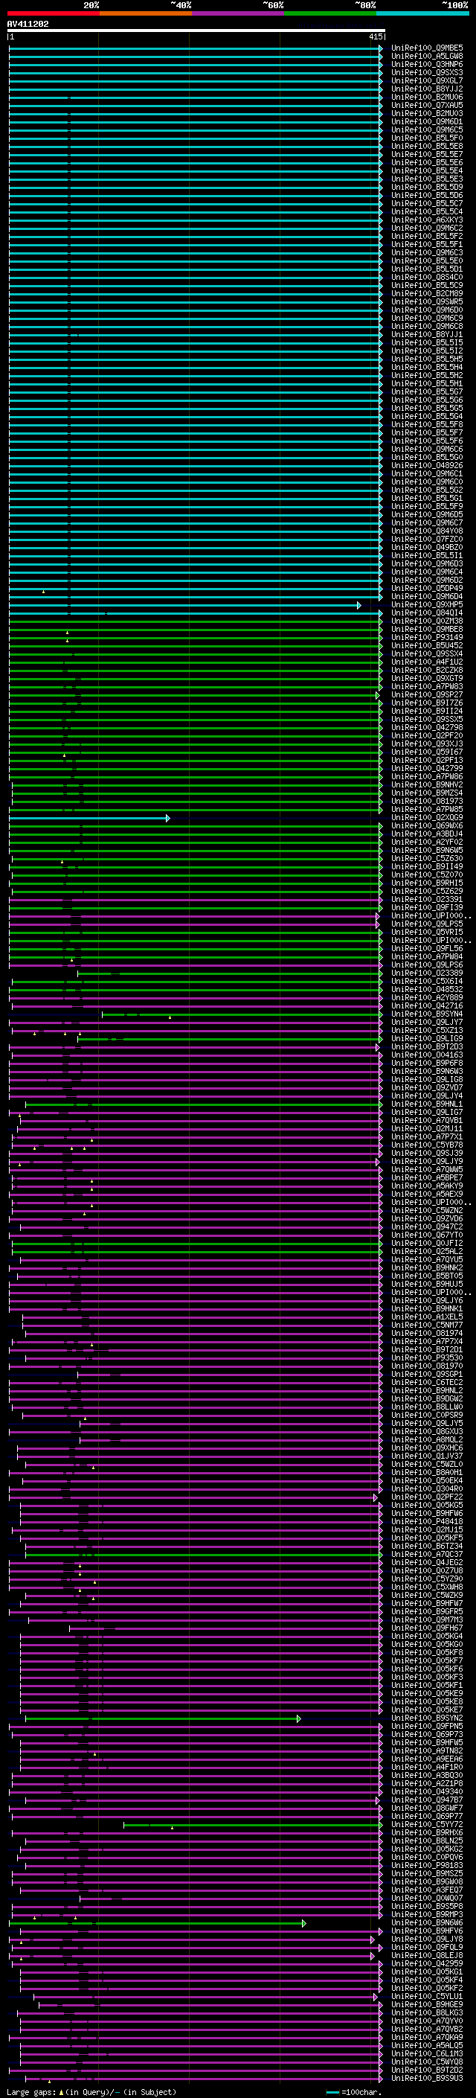Select the UniRef100_O49340 label
Image resolution: width=476 pixels, height=2098 pixels.
click(x=427, y=1791)
